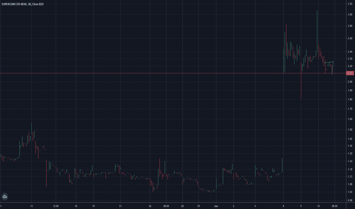Screen dimensions: 355x209
Task: Click the 2 date label after Jun
Action: coord(233,206)
